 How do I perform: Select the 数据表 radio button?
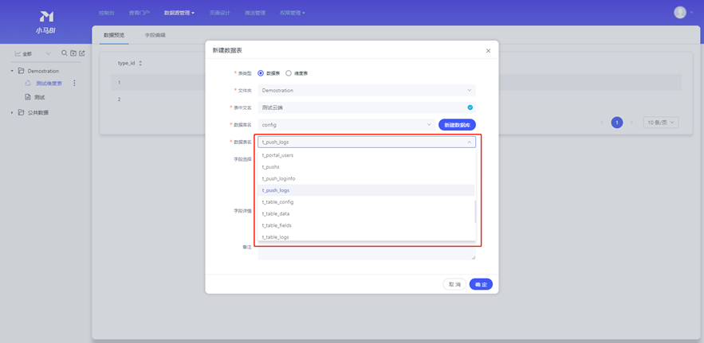point(261,73)
